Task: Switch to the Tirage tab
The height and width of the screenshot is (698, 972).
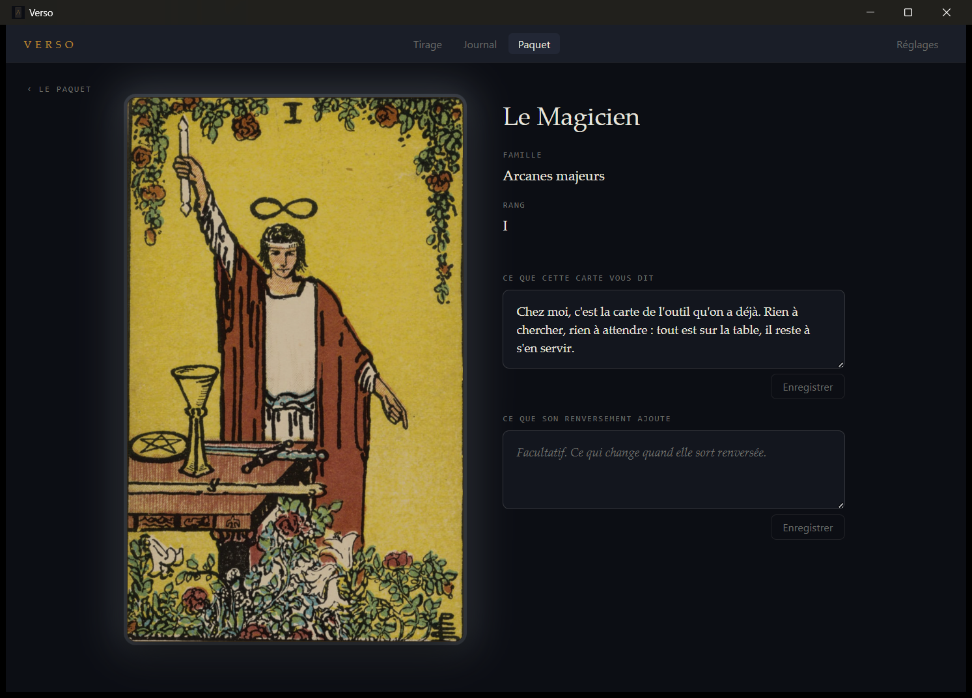Action: (x=427, y=44)
